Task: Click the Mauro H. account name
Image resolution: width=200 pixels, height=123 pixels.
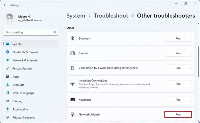Action: pos(24,16)
